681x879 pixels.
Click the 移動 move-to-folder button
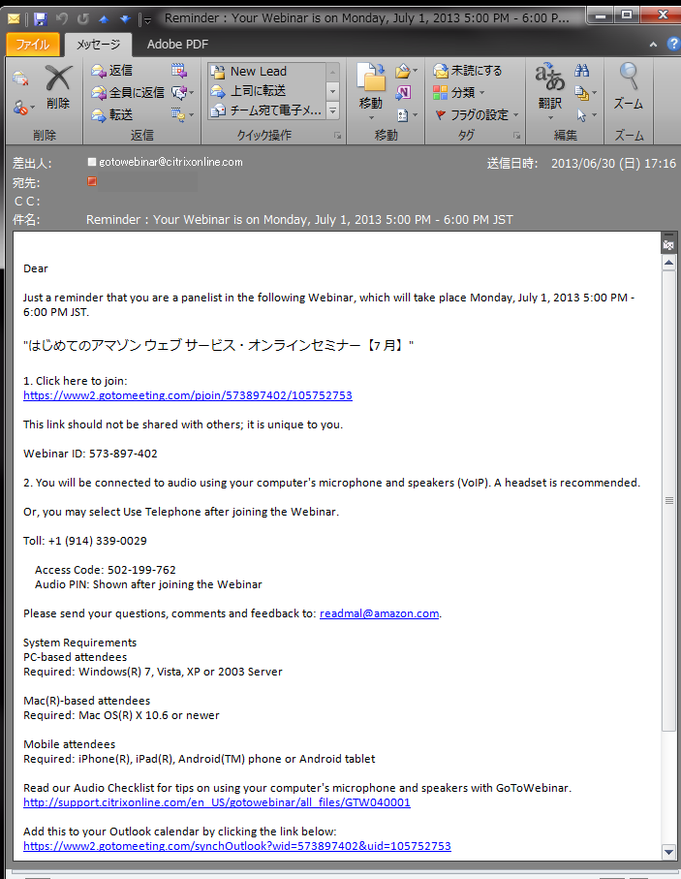(x=370, y=91)
